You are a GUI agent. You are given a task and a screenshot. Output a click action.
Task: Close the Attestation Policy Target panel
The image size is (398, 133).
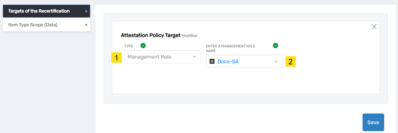(374, 27)
